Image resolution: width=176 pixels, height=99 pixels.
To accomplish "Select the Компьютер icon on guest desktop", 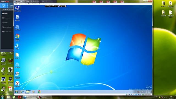I will [x=17, y=9].
